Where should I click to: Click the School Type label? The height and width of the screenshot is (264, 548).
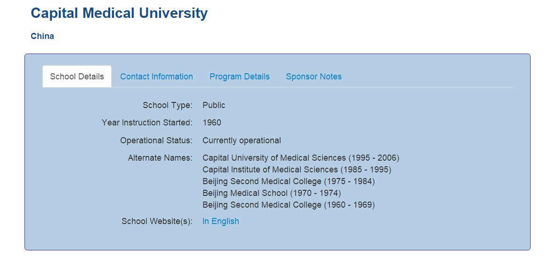click(x=167, y=105)
